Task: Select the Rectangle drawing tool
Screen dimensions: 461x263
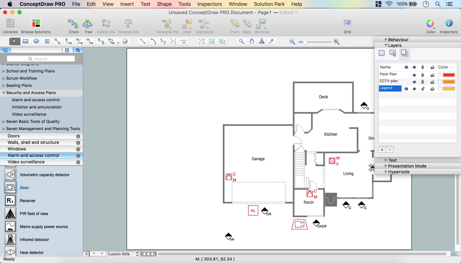Action: tap(26, 42)
